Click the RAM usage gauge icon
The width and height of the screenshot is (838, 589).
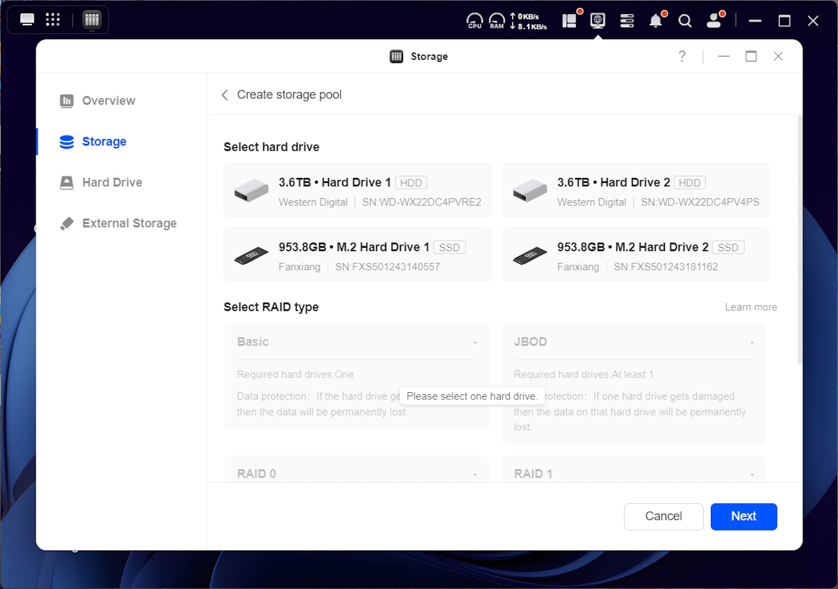point(497,21)
